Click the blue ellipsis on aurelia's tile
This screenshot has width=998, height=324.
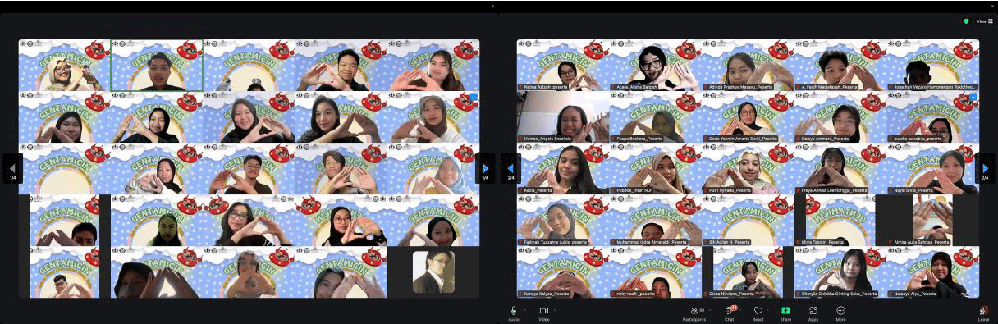click(x=974, y=97)
